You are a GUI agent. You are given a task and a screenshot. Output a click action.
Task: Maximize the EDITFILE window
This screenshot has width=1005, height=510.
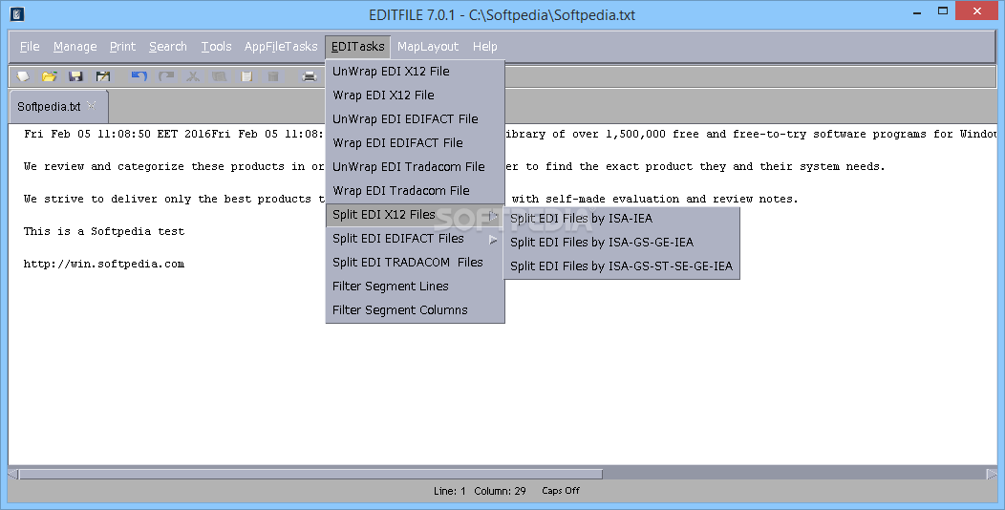(x=943, y=11)
